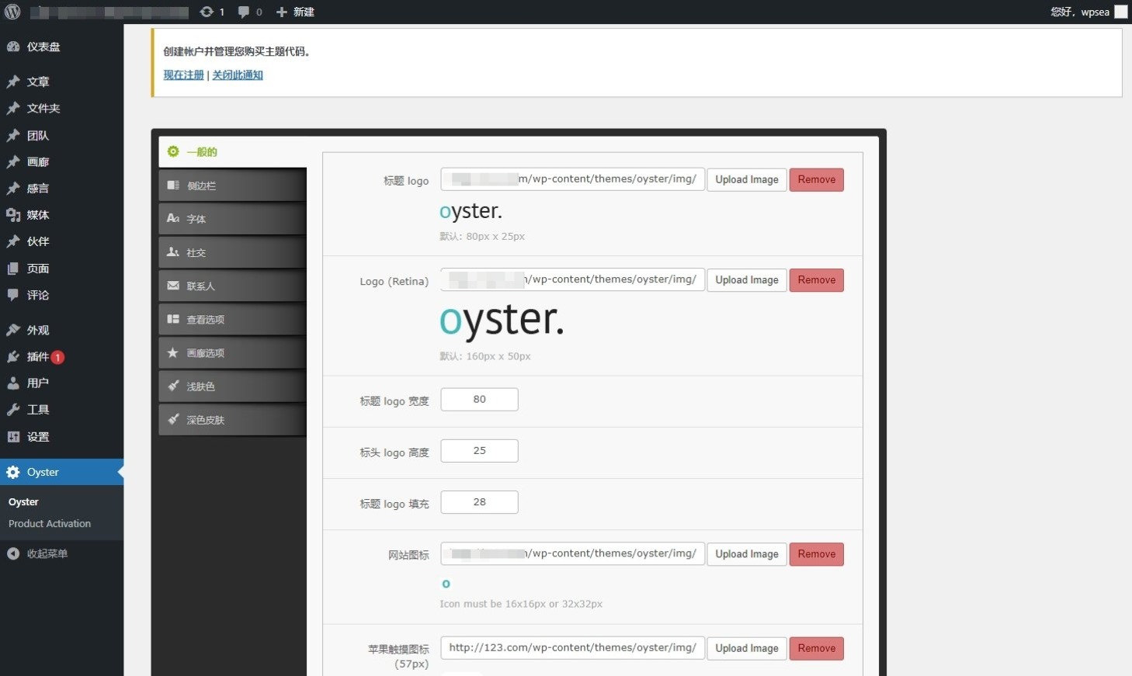Click the 设置 settings icon
This screenshot has width=1132, height=676.
pyautogui.click(x=13, y=437)
